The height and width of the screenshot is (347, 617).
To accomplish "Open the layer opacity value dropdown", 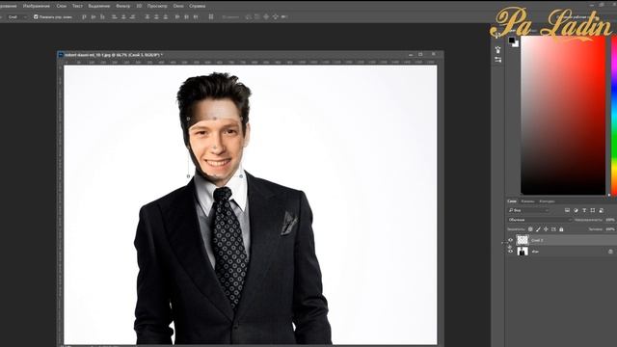I will point(610,220).
